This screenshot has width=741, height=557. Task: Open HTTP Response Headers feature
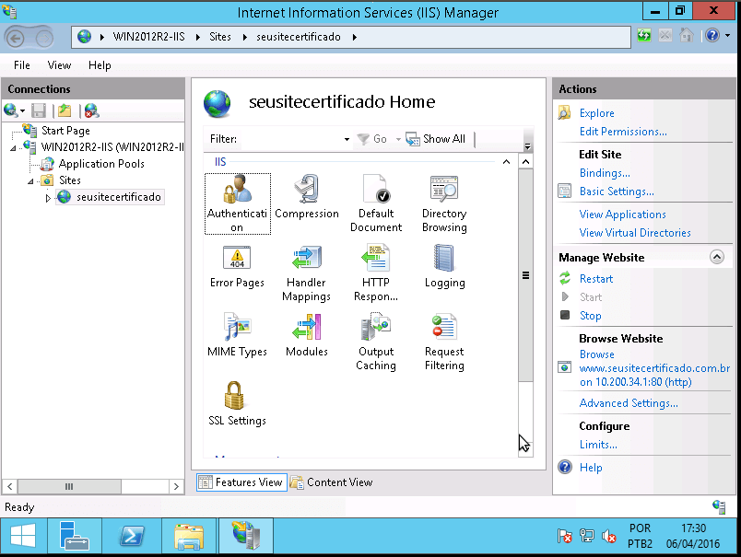click(376, 273)
